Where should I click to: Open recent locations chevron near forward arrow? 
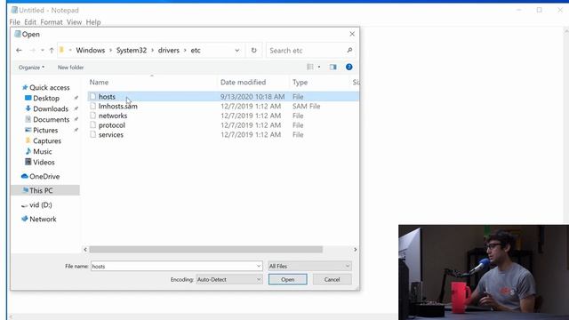coord(43,51)
